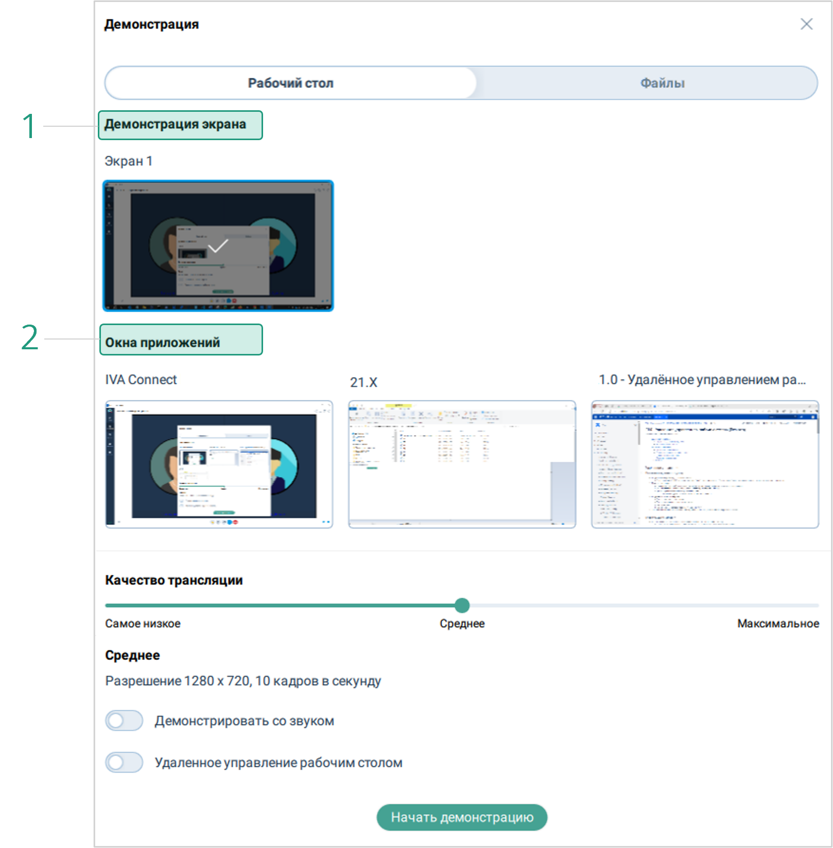Click the checkmark on the Экран 1 preview

click(x=218, y=246)
